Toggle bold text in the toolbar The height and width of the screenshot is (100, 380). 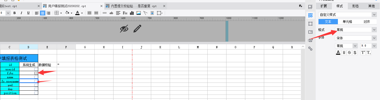pos(14,13)
